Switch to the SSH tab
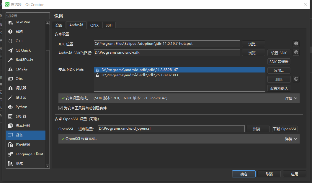Viewport: 312px width, 183px height. coord(109,25)
